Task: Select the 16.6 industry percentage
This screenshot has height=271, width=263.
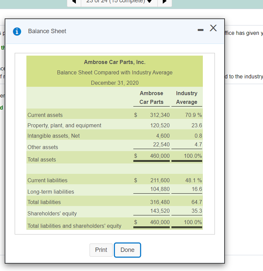Action: tap(197, 189)
